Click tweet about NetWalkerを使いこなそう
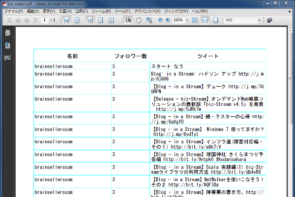The image size is (295, 197). (x=207, y=182)
